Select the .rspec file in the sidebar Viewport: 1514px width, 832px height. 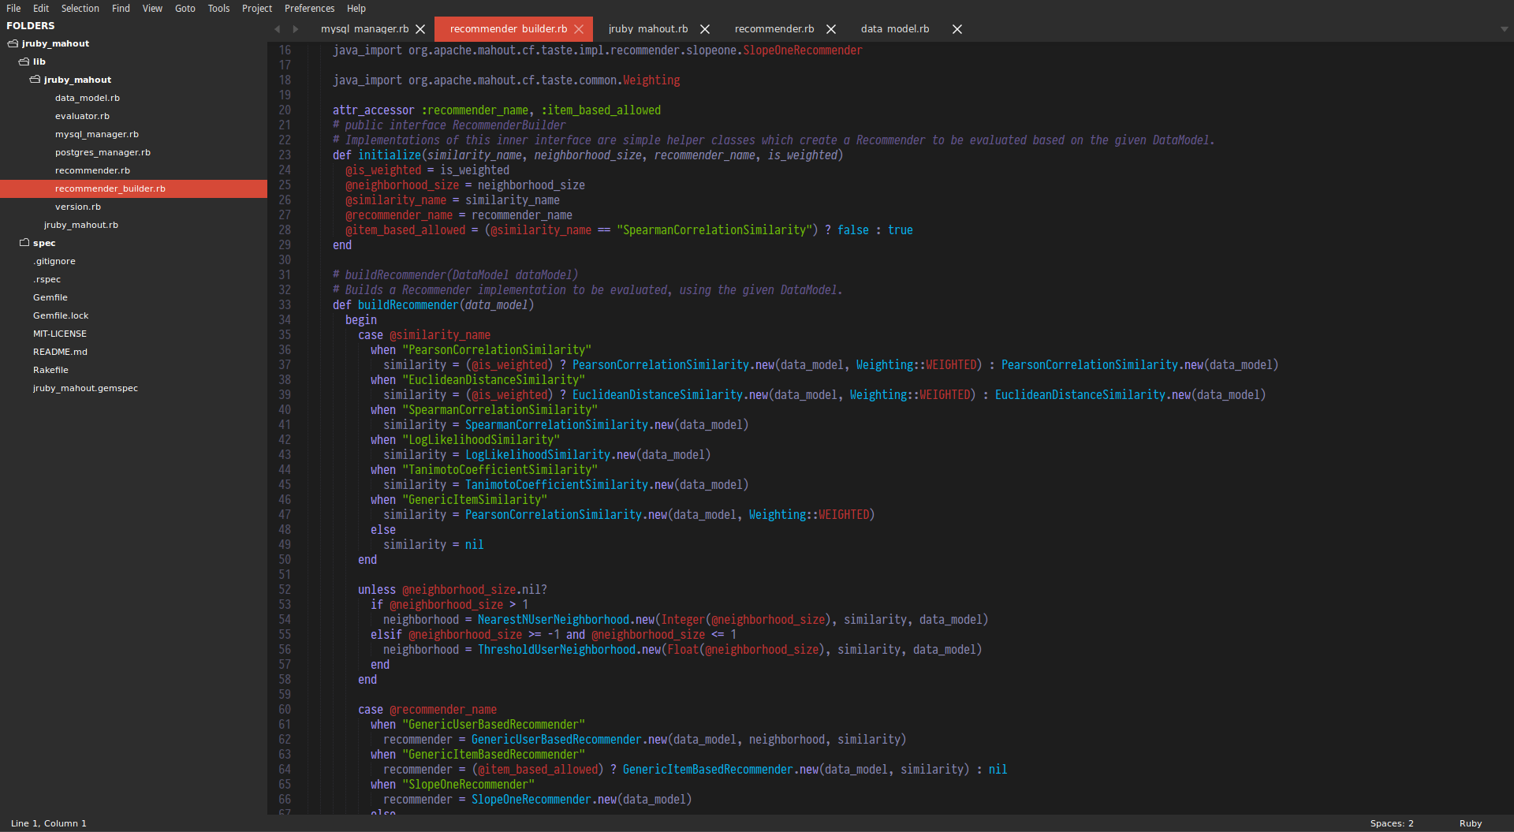(x=47, y=278)
